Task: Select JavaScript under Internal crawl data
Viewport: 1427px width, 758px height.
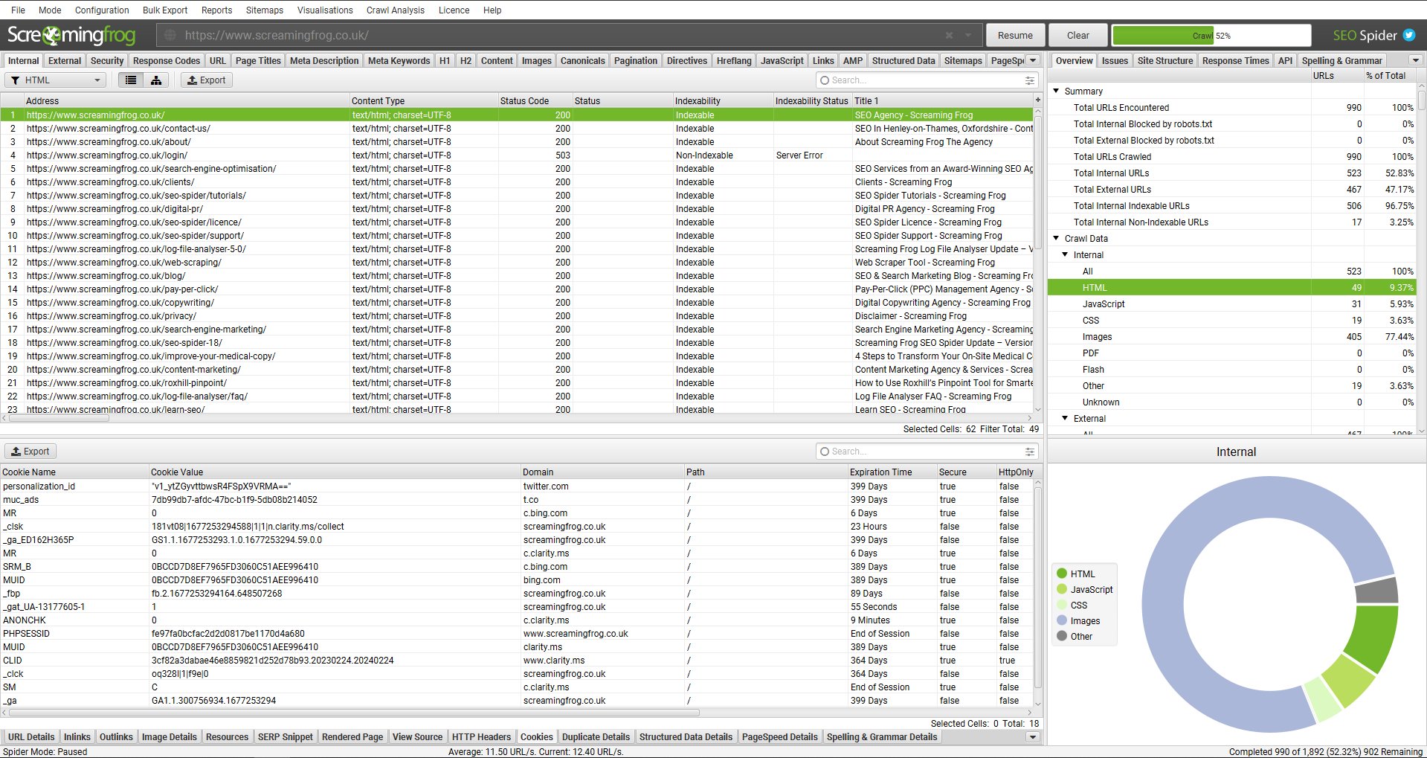Action: click(x=1104, y=303)
